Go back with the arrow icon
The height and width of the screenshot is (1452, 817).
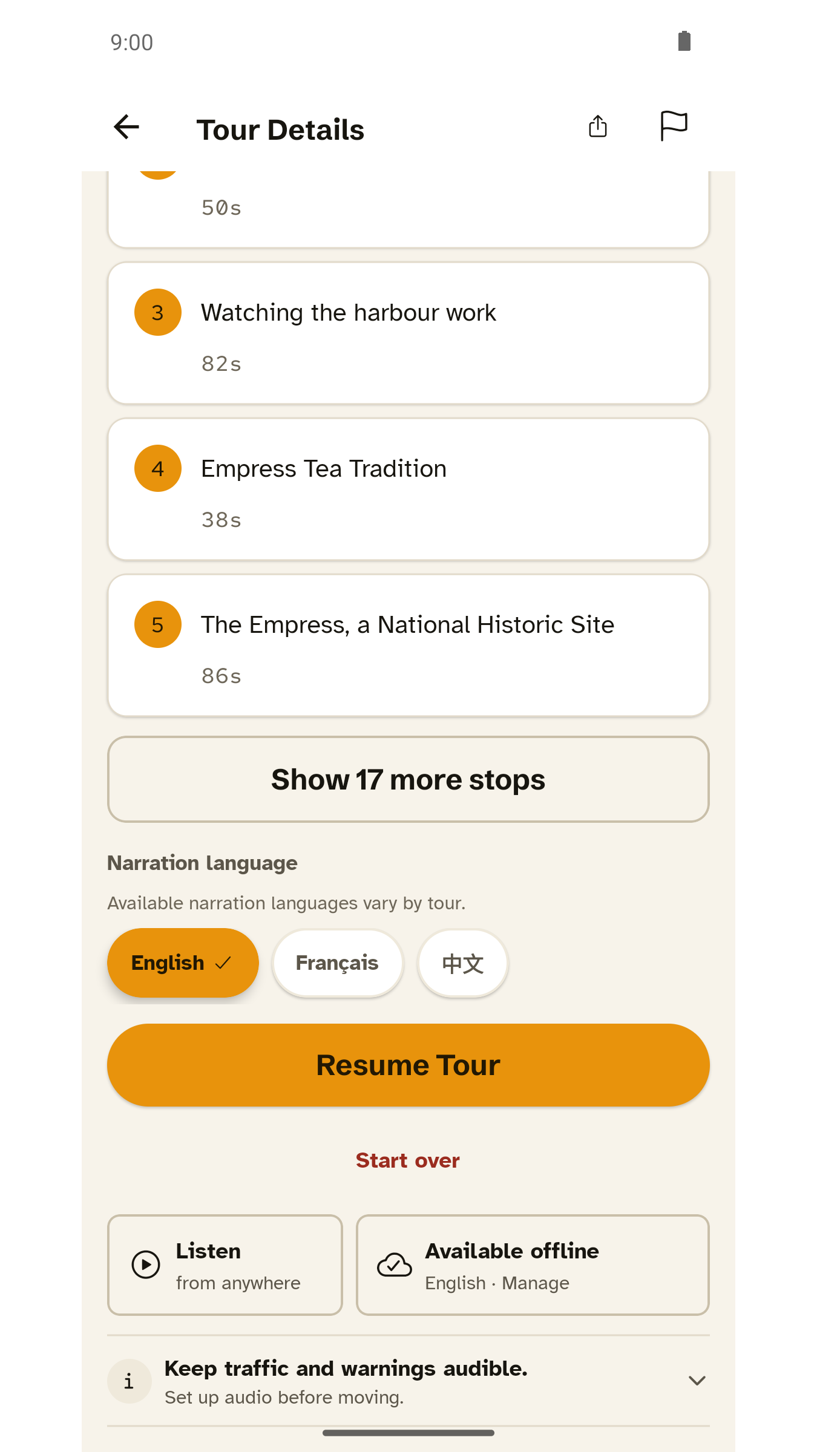click(x=126, y=127)
